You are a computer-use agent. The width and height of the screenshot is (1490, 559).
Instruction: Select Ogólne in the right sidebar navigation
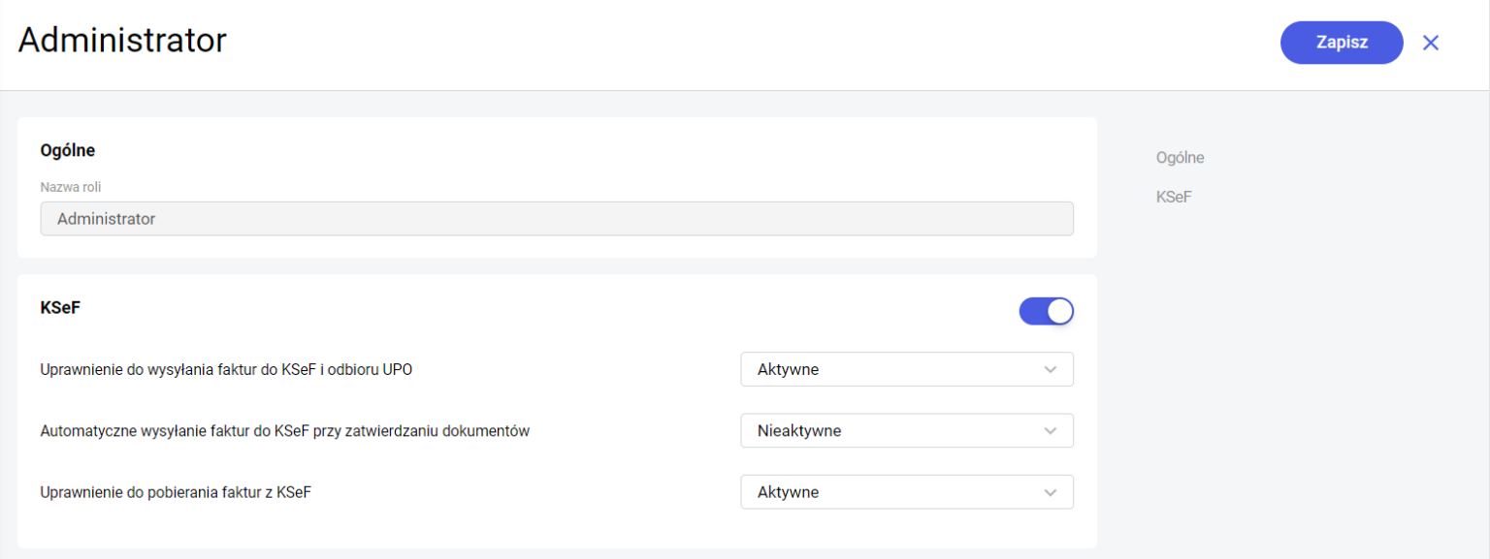(1180, 157)
